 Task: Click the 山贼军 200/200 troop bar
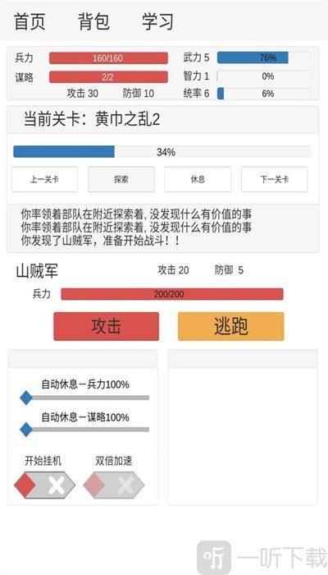pyautogui.click(x=172, y=294)
